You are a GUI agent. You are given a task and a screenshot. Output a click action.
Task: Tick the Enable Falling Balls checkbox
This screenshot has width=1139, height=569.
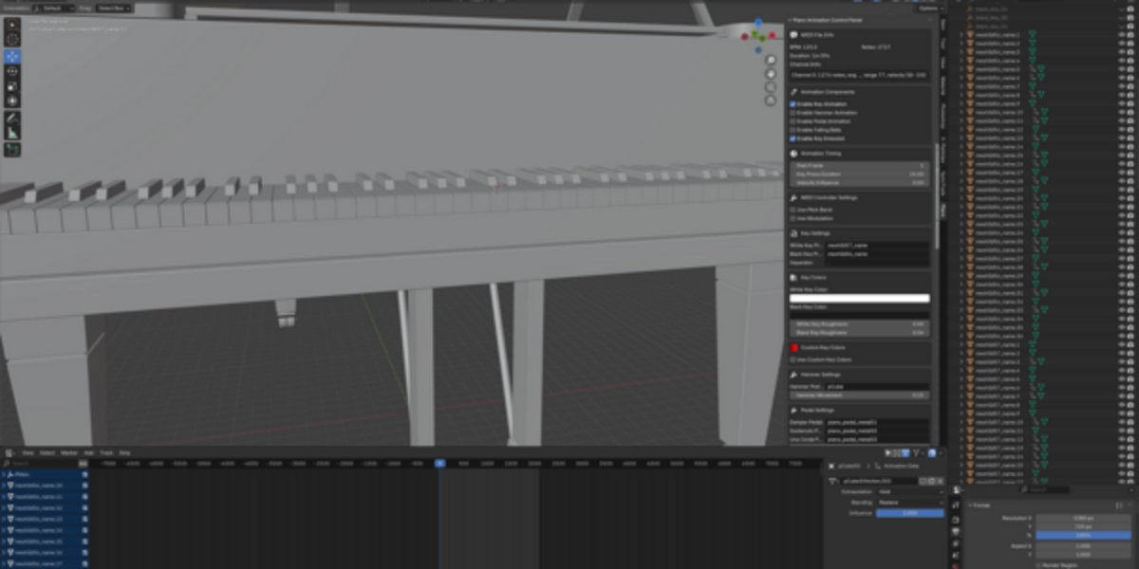point(794,130)
